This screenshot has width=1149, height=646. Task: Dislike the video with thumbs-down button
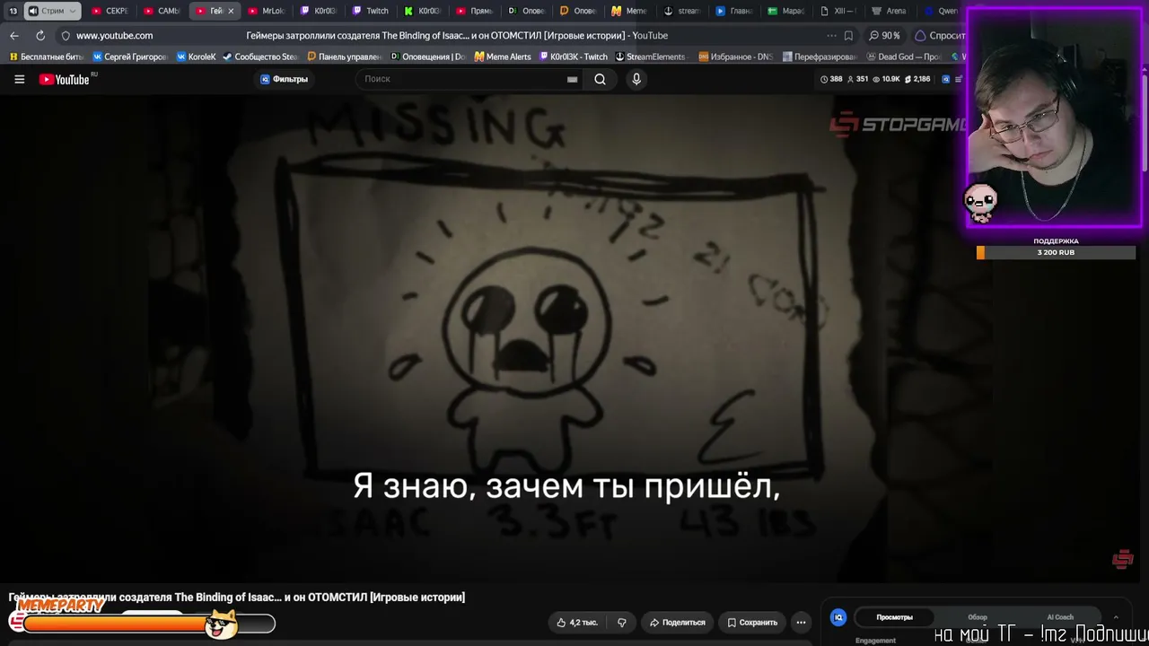[621, 622]
